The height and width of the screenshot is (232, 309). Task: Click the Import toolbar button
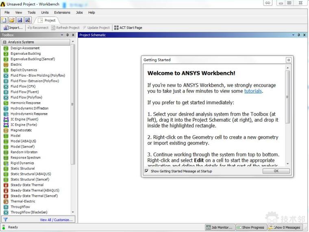coord(13,28)
